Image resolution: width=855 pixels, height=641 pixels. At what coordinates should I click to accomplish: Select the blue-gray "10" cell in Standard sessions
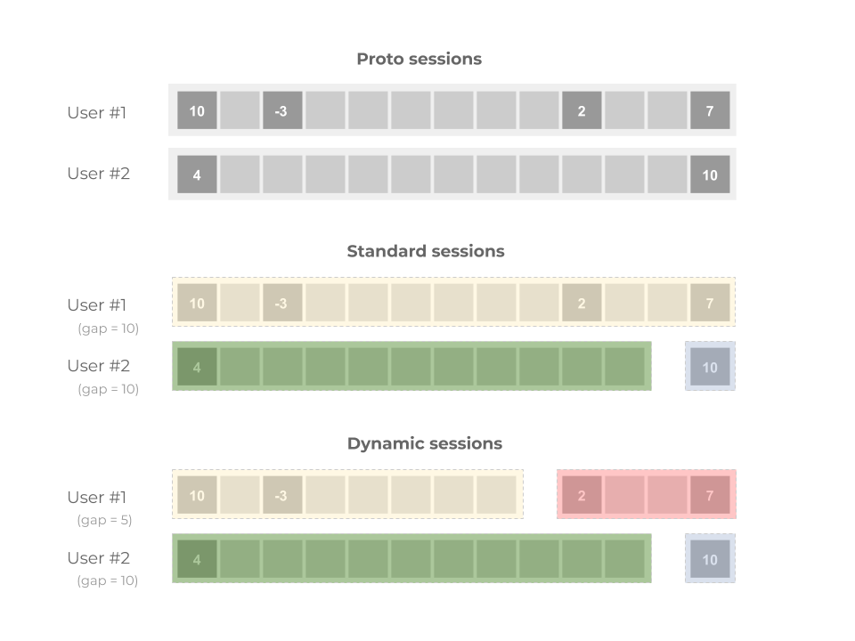[710, 367]
